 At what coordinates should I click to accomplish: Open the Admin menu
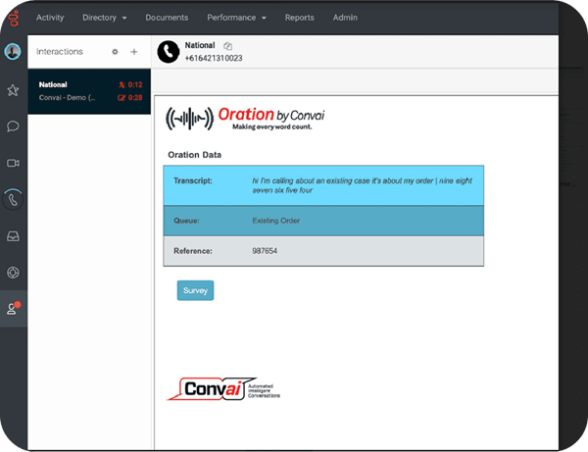coord(345,18)
